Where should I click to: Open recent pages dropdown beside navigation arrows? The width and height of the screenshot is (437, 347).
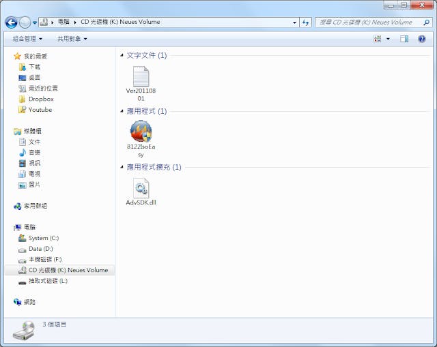[x=35, y=22]
